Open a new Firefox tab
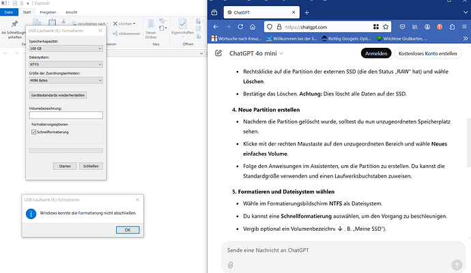Viewport: 471px width, 273px height. [306, 12]
